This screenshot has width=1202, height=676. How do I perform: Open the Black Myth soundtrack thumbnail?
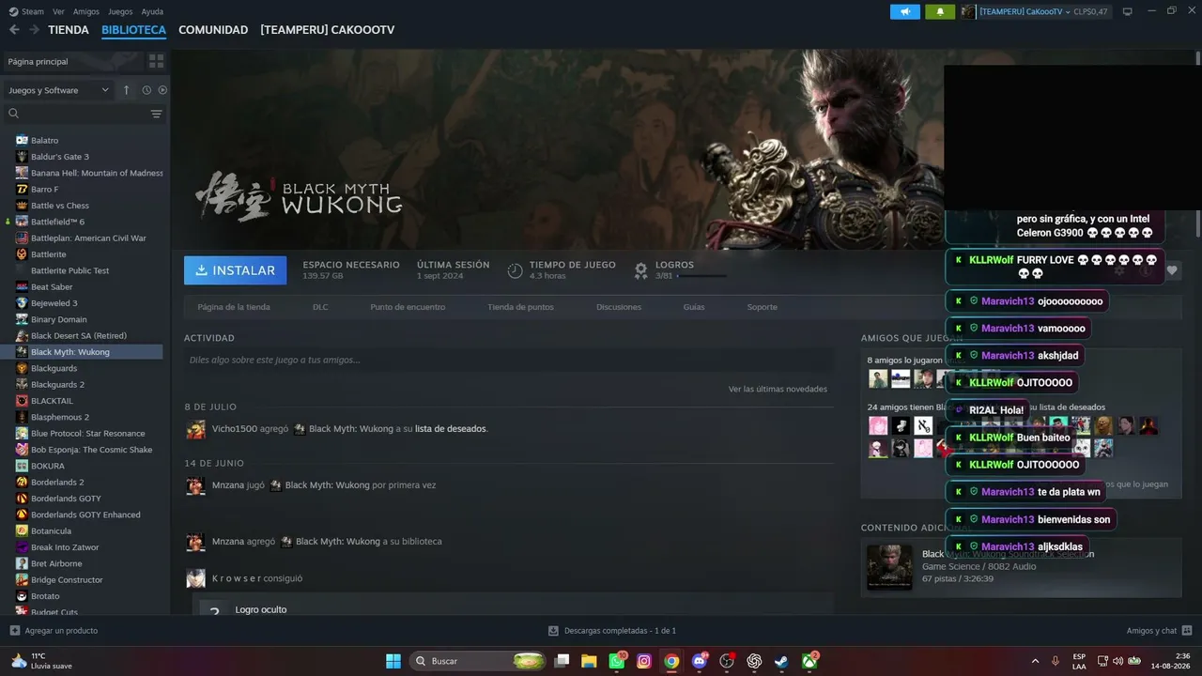tap(888, 567)
